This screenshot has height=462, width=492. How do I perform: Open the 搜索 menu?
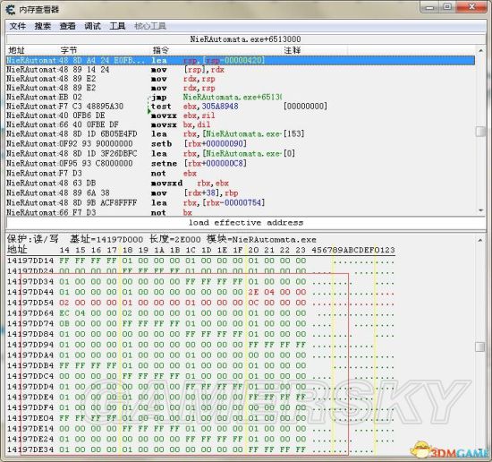click(43, 26)
